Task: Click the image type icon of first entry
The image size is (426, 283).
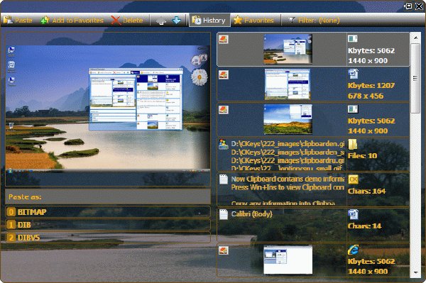Action: (x=224, y=39)
